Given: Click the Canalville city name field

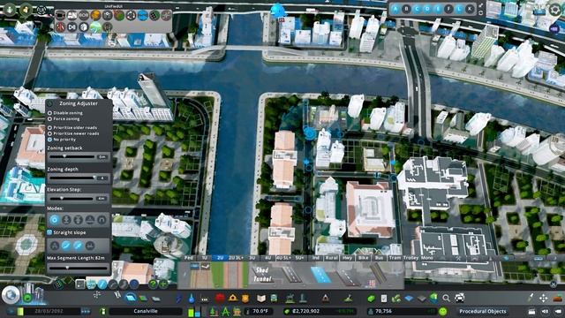Looking at the screenshot, I should [146, 311].
